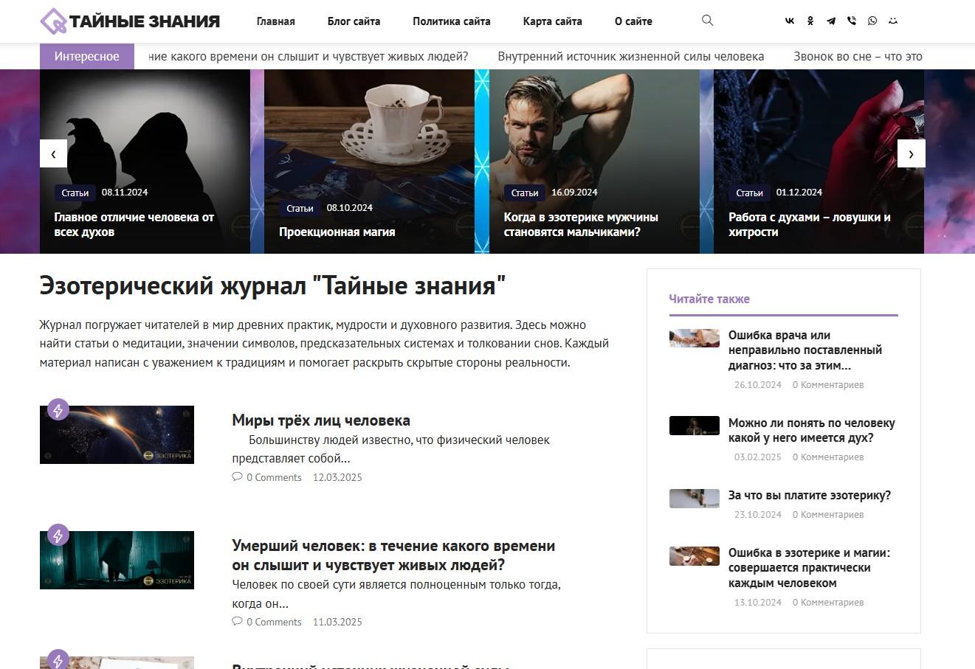
Task: Click sidebar date 03.02.2025
Action: 758,457
